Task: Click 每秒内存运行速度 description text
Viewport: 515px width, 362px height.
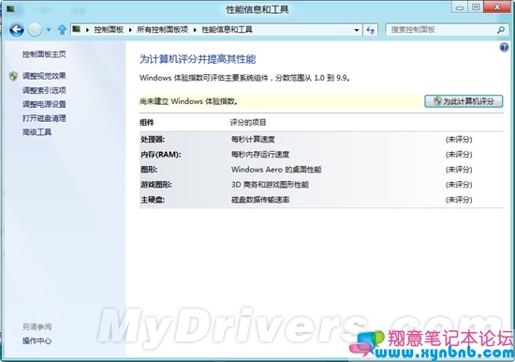Action: [x=260, y=155]
